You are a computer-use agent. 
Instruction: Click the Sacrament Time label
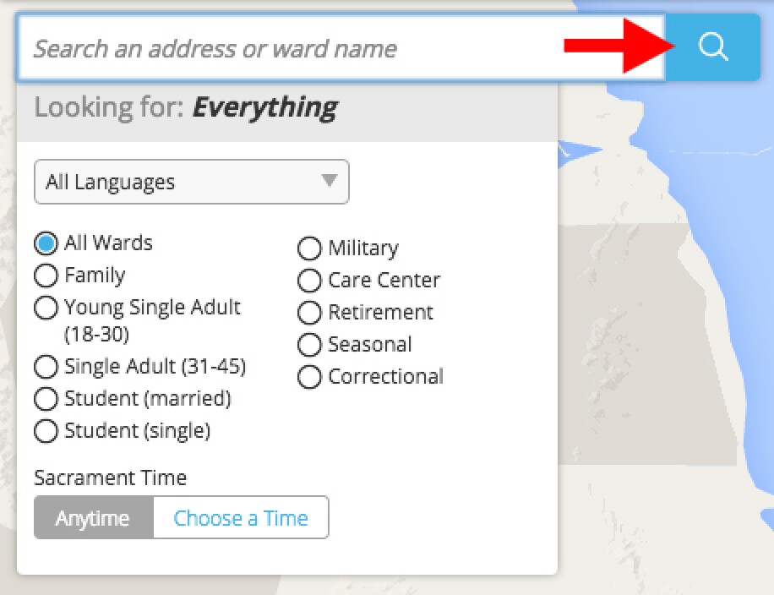point(111,477)
